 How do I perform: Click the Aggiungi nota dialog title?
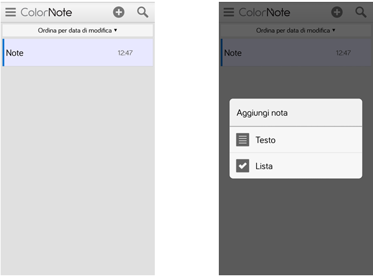[262, 113]
